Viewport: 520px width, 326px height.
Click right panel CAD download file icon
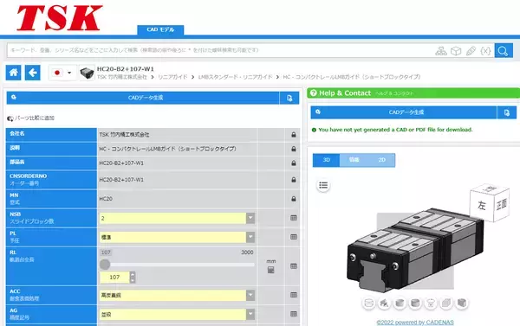[x=507, y=112]
